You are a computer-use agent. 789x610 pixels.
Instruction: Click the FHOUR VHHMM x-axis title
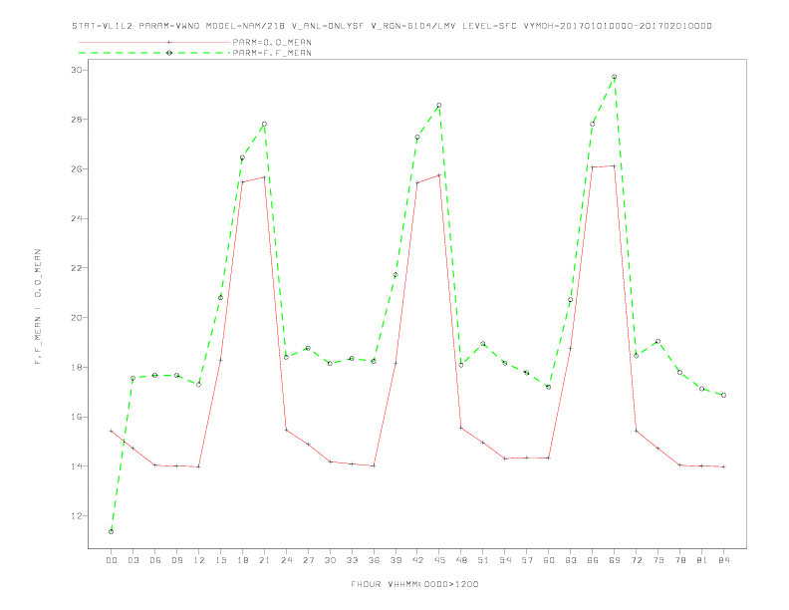(x=414, y=584)
